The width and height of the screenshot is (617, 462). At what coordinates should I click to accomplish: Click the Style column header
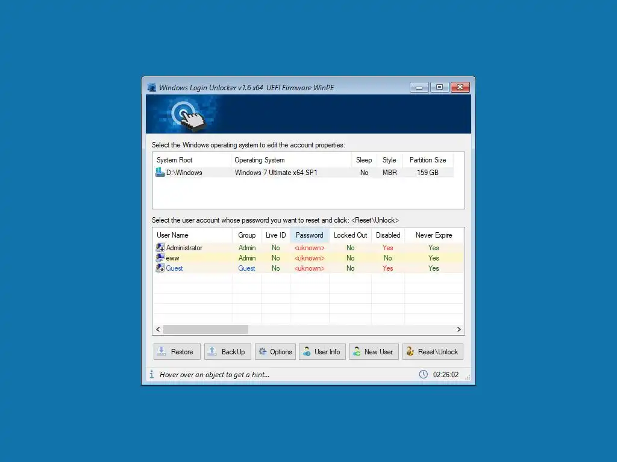point(390,160)
